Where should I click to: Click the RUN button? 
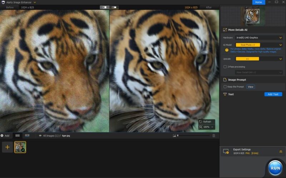(x=275, y=168)
